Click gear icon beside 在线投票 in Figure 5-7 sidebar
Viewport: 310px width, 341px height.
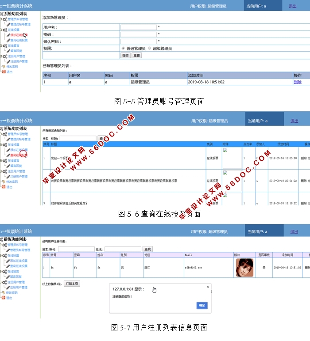click(4, 256)
